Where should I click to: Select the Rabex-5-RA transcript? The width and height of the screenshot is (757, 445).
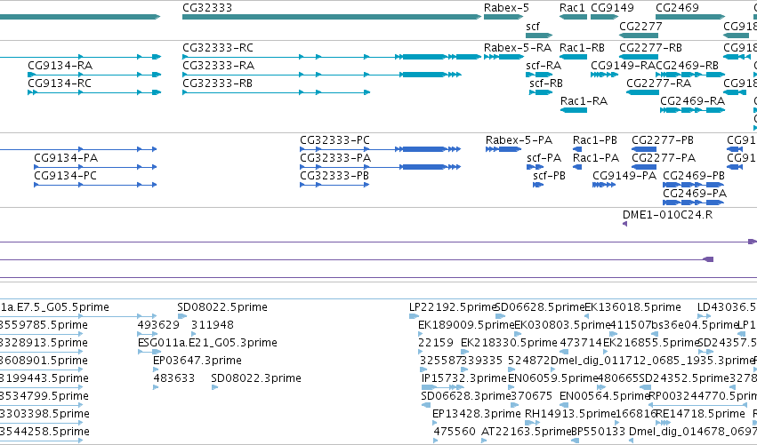(504, 57)
